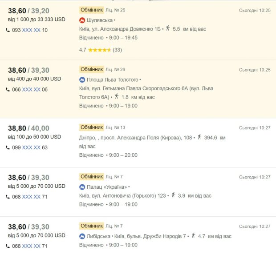Click the walking icon next to 5.5 км
Image resolution: width=276 pixels, height=254 pixels.
coord(168,28)
